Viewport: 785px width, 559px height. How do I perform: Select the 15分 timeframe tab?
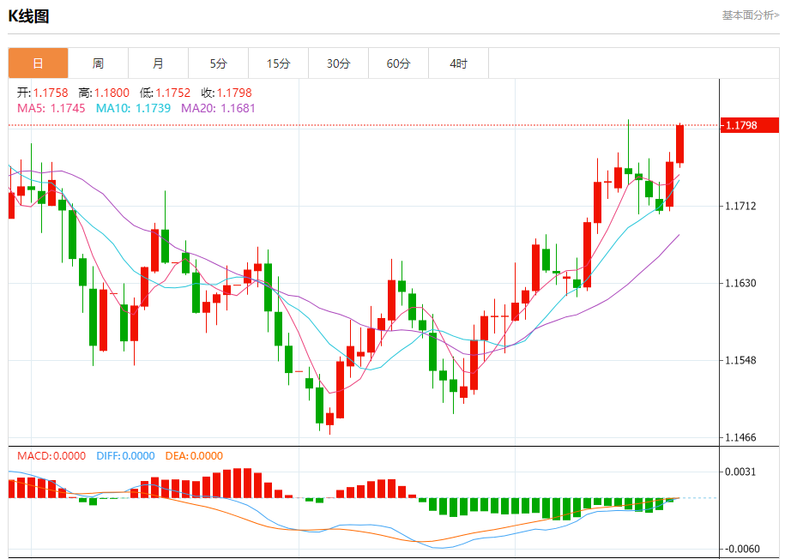point(278,63)
